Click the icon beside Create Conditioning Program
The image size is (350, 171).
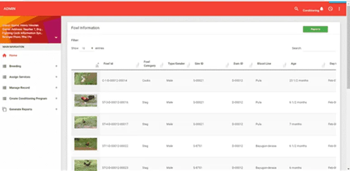(4, 99)
